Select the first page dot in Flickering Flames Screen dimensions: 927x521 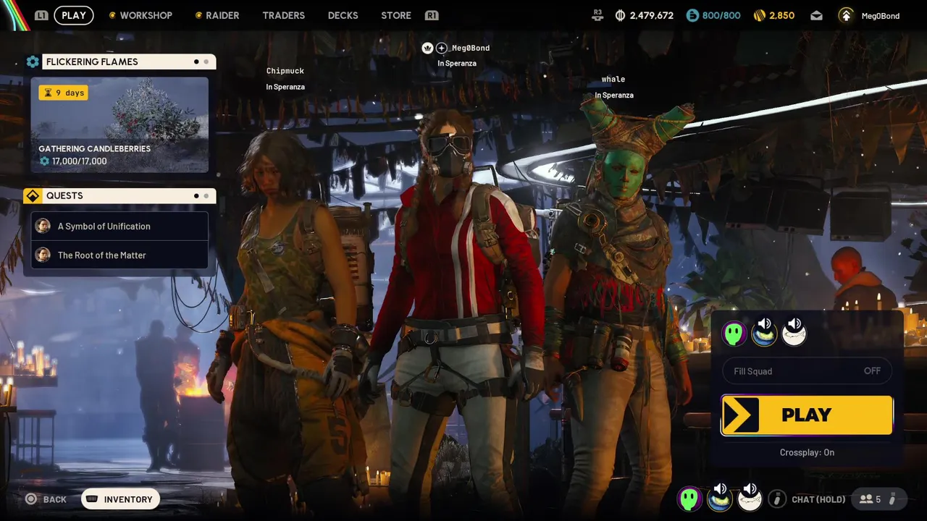tap(196, 62)
